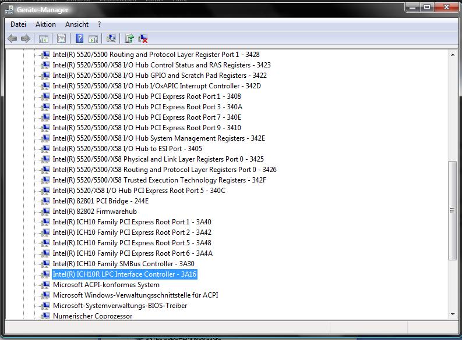Image resolution: width=462 pixels, height=340 pixels.
Task: Close the Geräte-Manager window
Action: point(446,8)
